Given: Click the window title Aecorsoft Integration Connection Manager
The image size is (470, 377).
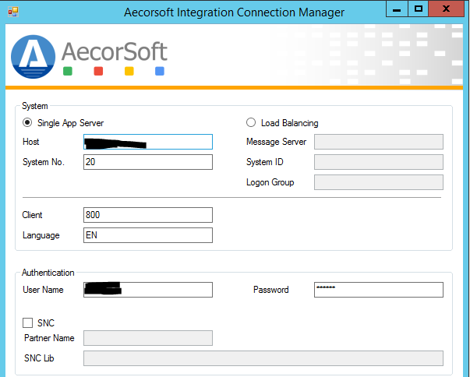Looking at the screenshot, I should click(234, 12).
